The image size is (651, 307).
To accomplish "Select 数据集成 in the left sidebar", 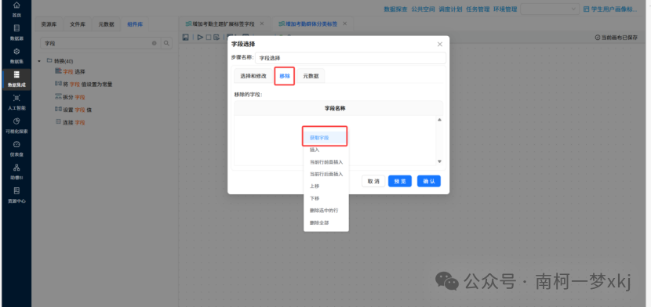I will 16,79.
